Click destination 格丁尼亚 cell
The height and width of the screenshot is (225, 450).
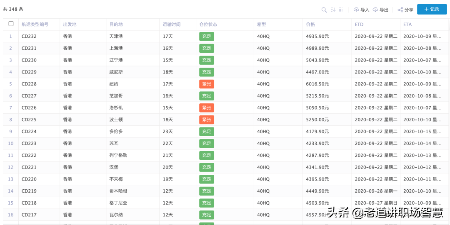click(x=133, y=203)
